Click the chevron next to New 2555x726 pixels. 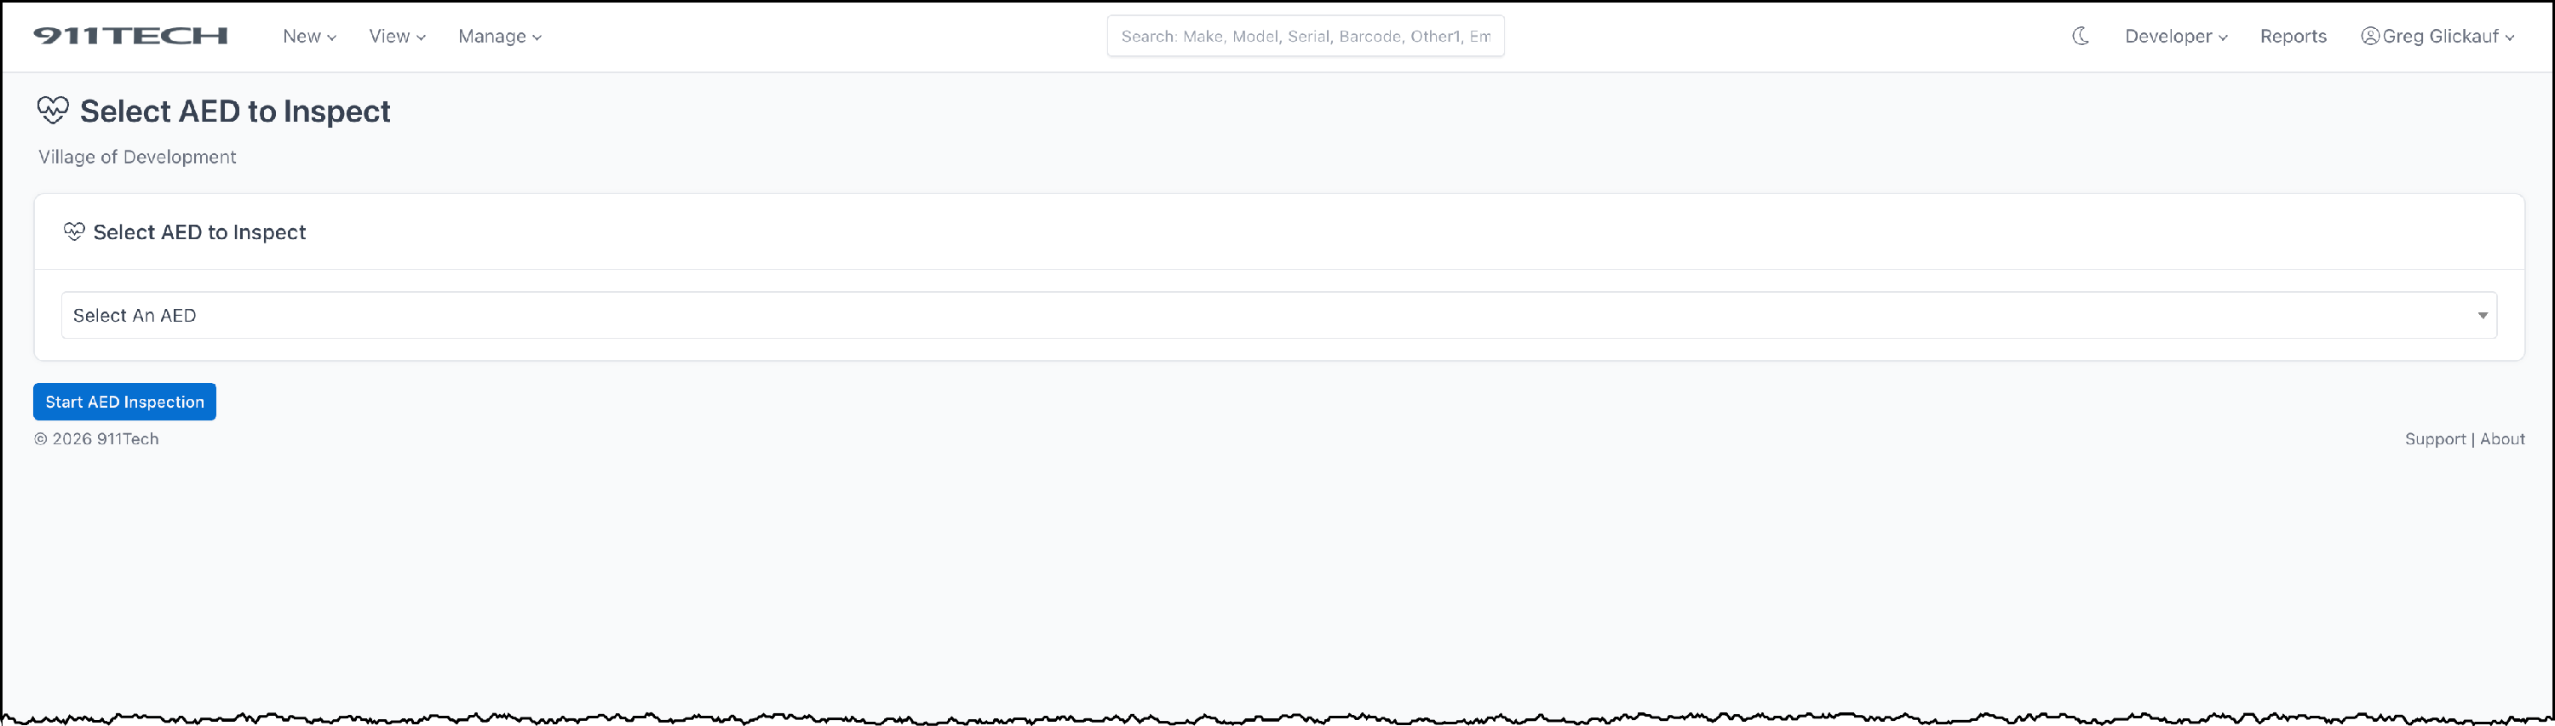click(331, 37)
